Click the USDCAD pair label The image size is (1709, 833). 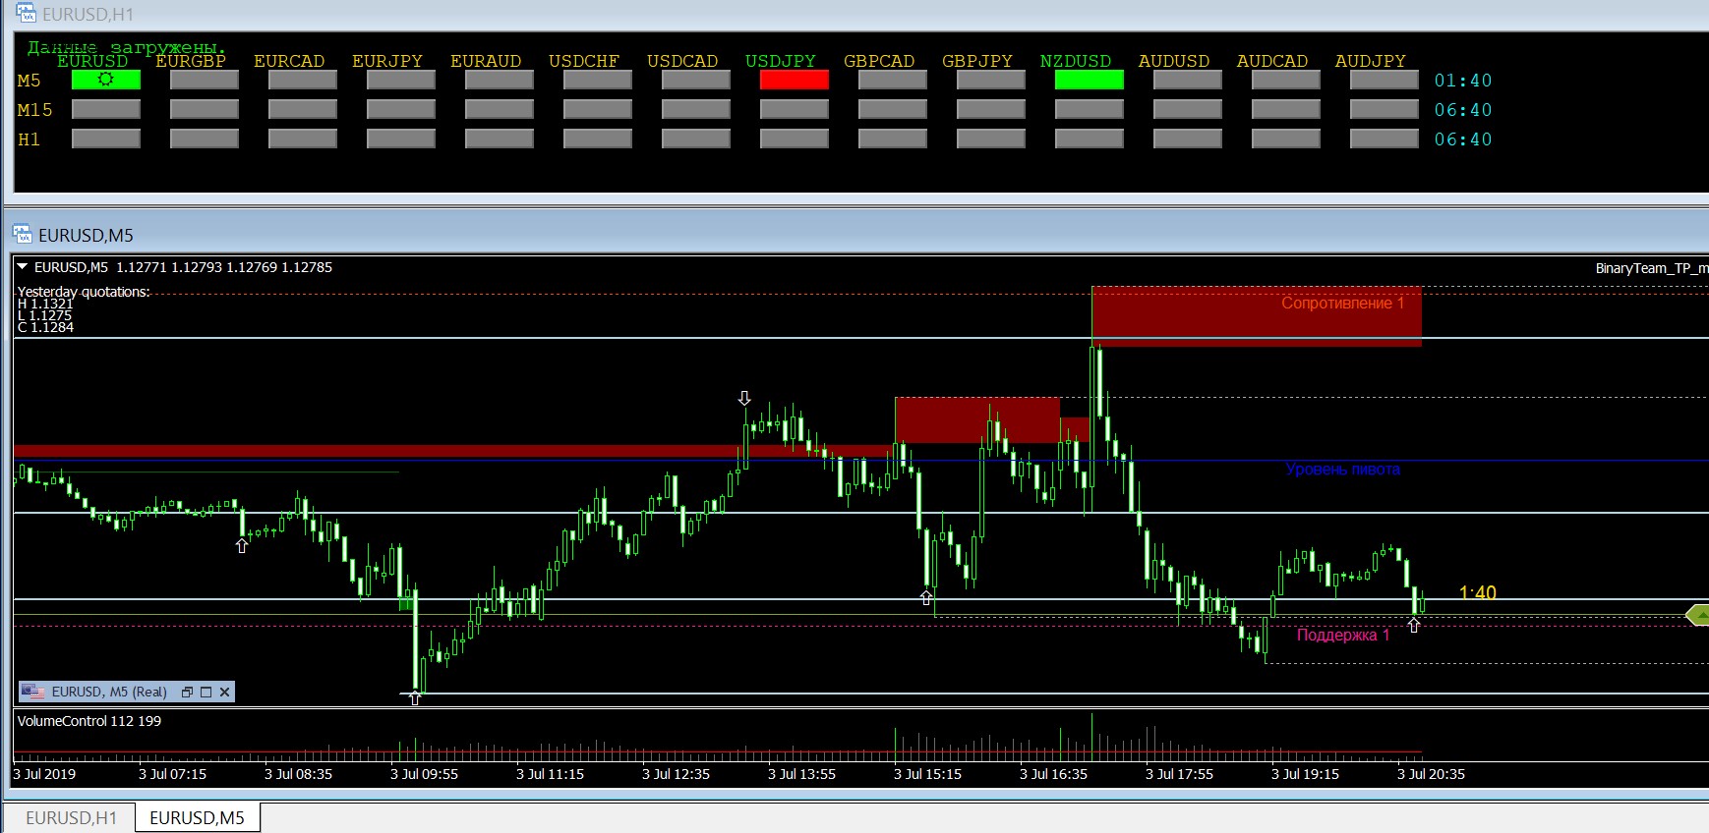[682, 61]
